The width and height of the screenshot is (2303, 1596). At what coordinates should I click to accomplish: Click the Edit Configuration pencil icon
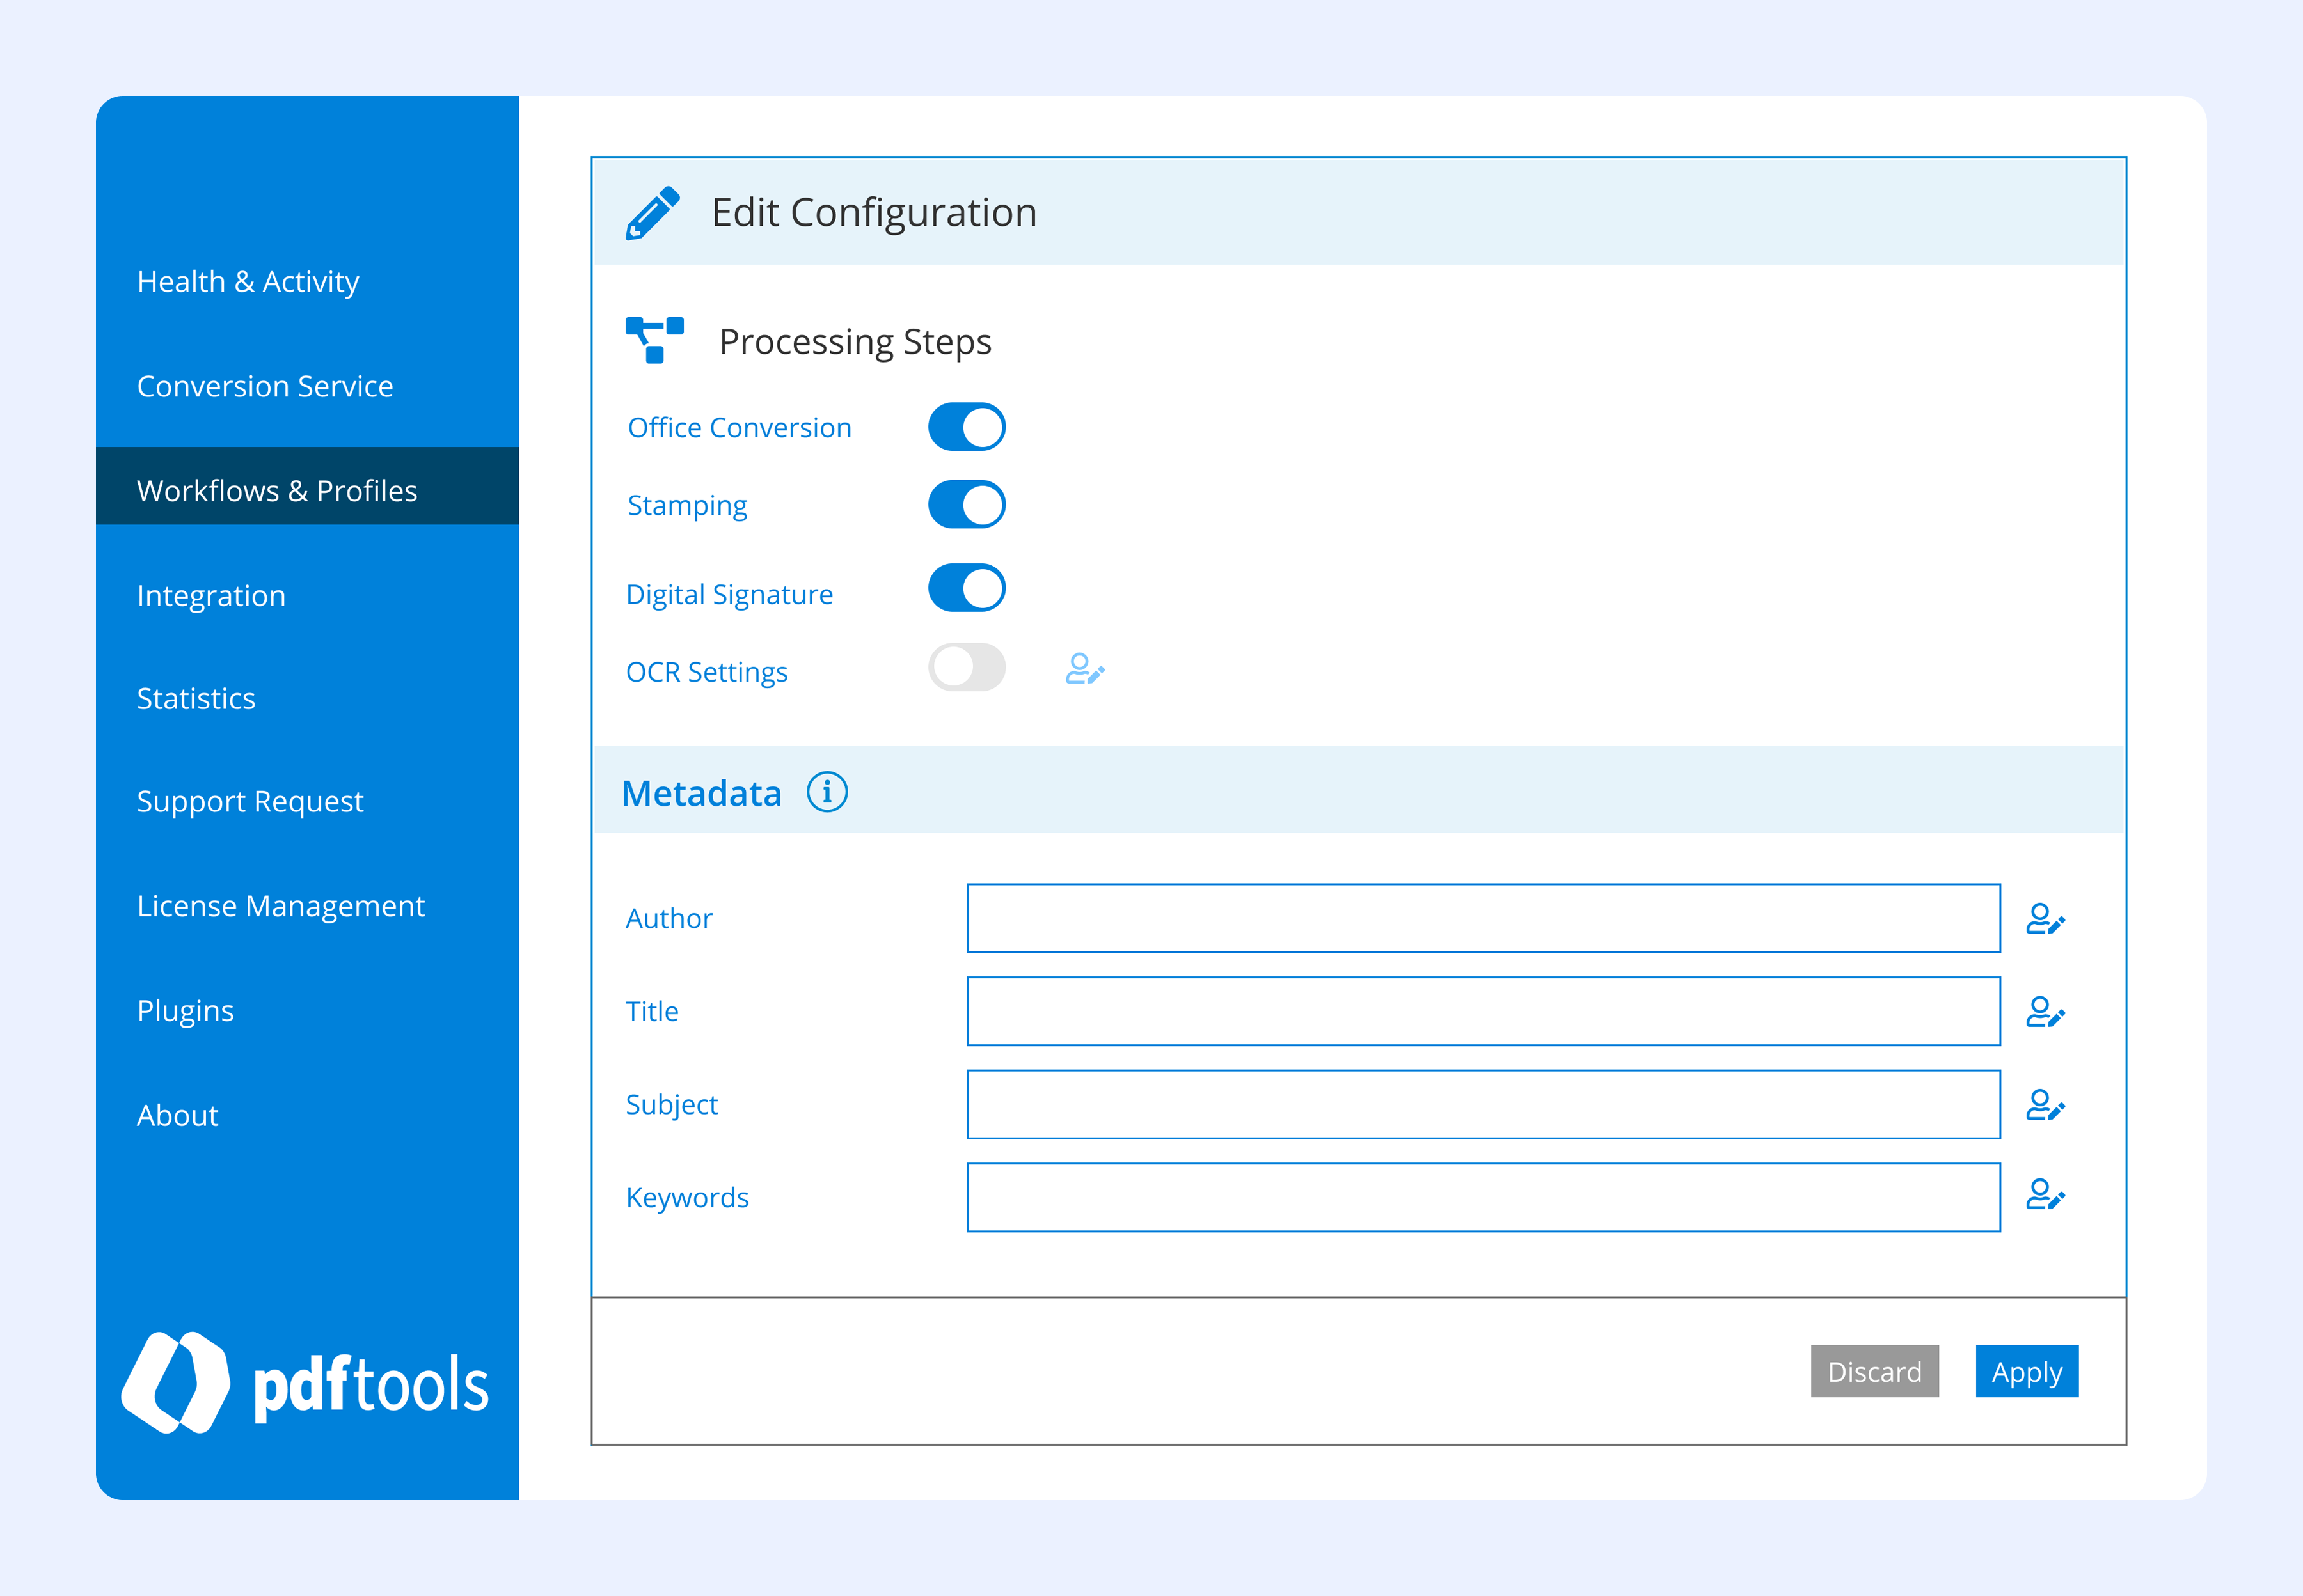point(653,212)
